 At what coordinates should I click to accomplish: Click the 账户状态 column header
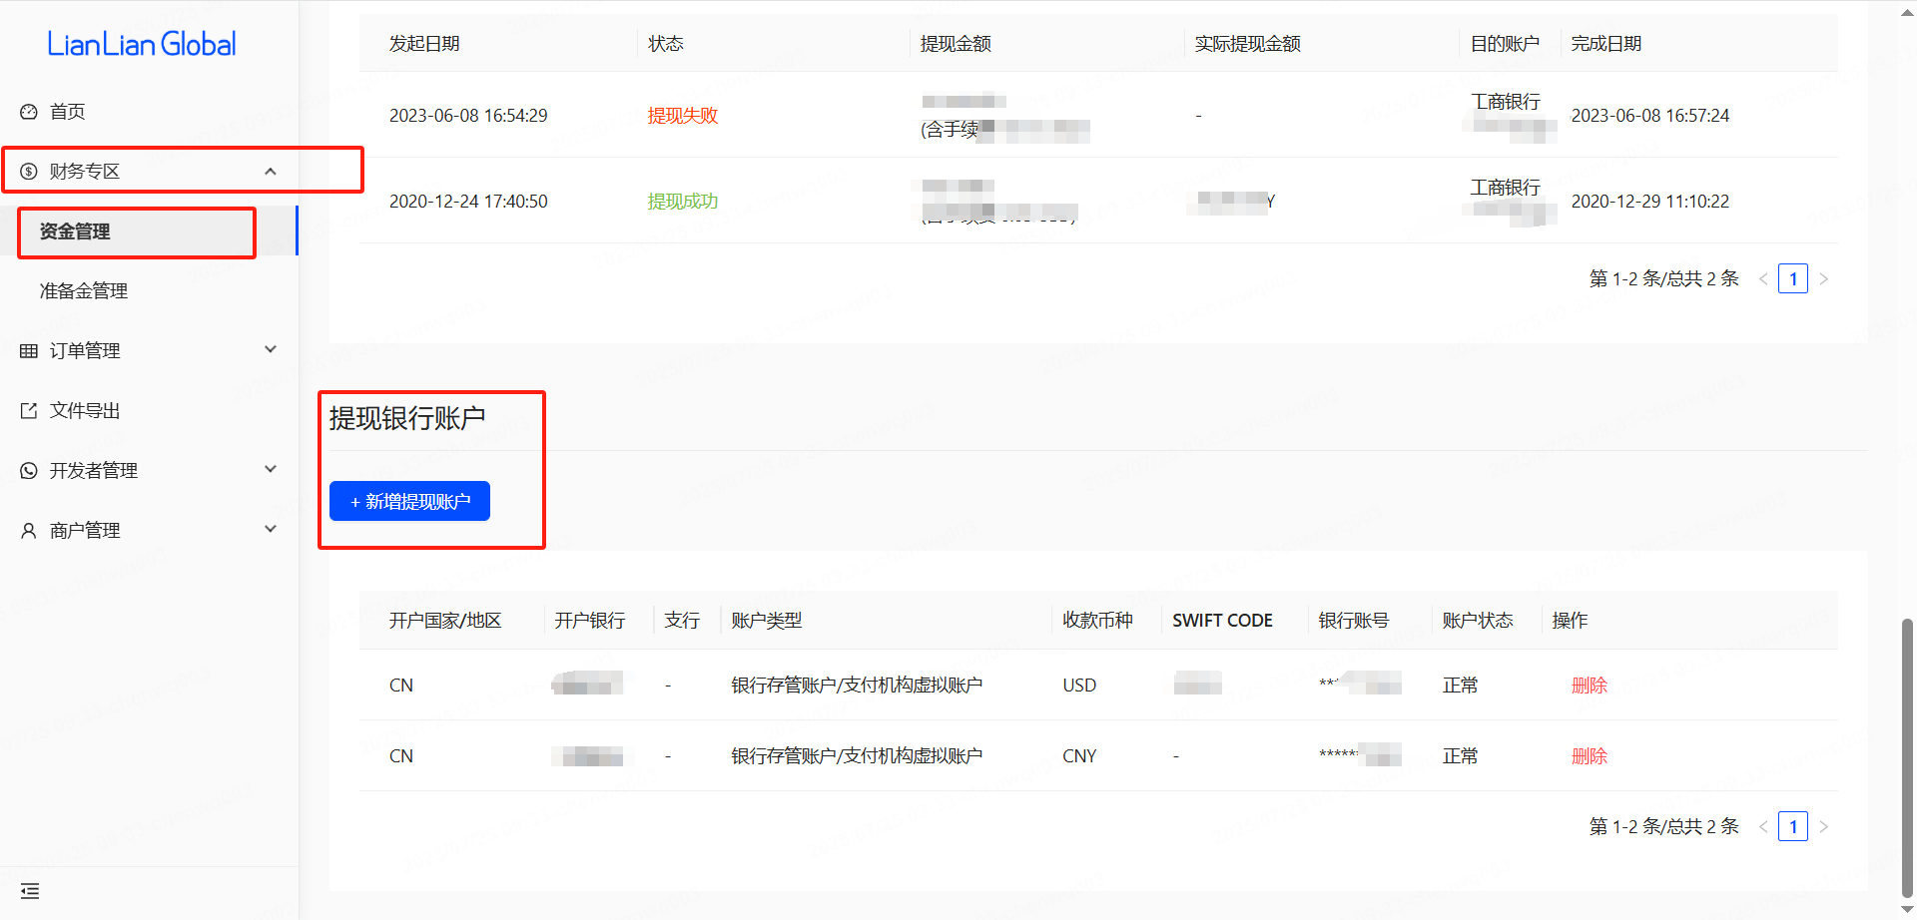[1478, 621]
